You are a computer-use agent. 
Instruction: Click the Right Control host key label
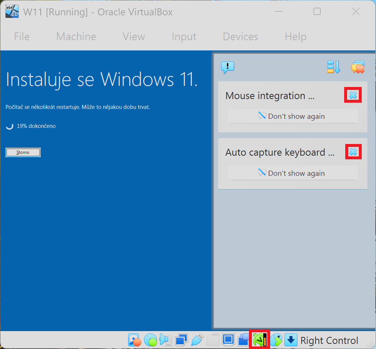329,340
